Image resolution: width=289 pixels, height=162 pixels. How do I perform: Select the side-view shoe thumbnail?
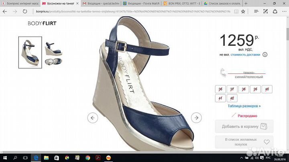click(54, 49)
